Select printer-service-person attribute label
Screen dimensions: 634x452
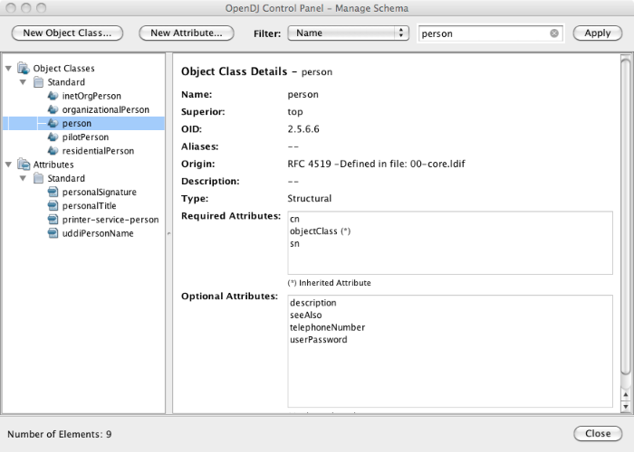pyautogui.click(x=110, y=220)
